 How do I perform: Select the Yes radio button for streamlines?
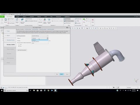point(19,44)
